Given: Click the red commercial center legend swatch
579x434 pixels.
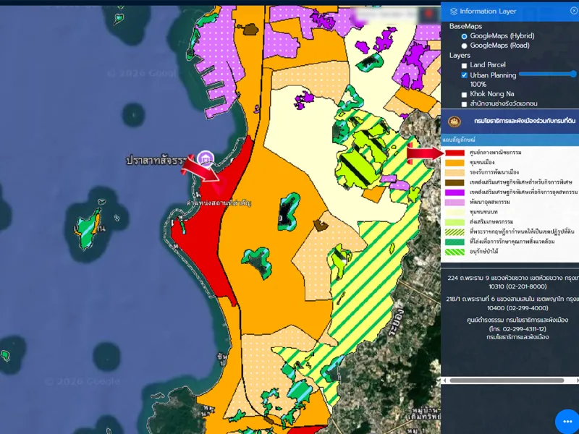Looking at the screenshot, I should click(x=455, y=153).
